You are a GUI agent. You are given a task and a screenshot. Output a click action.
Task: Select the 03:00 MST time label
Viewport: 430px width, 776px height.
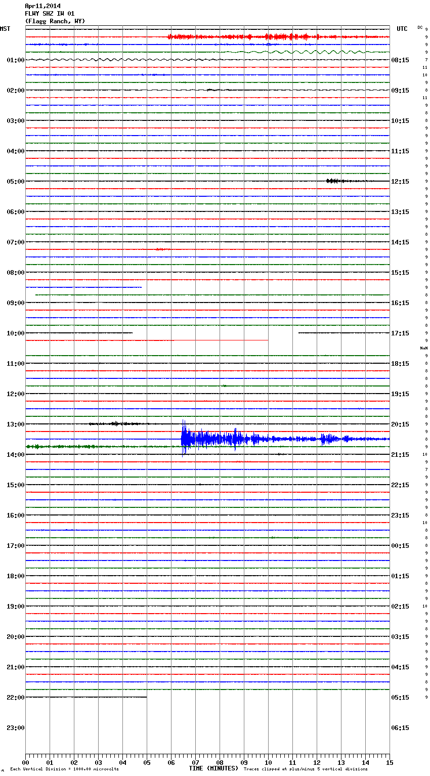coord(16,121)
